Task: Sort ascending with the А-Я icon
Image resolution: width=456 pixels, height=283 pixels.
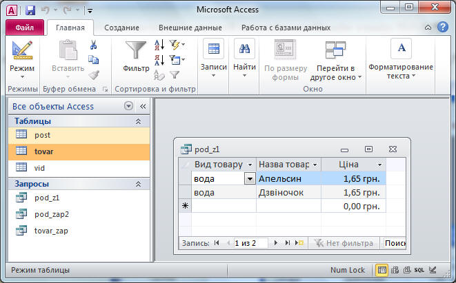Action: [159, 45]
